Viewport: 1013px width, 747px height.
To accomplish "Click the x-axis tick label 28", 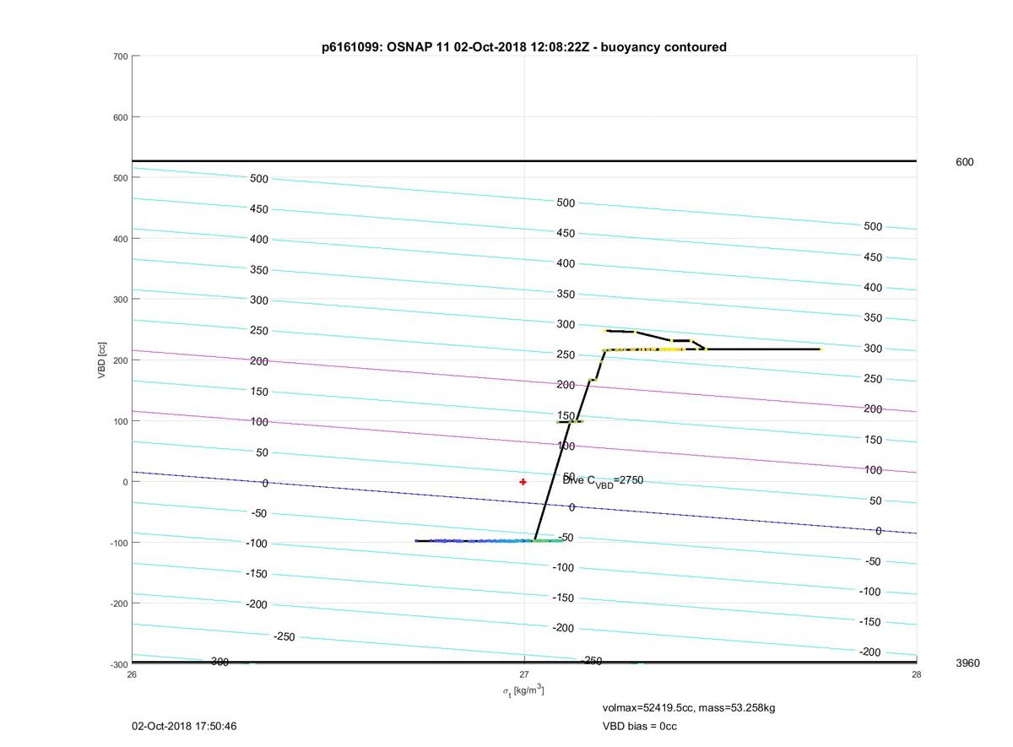I will point(917,674).
